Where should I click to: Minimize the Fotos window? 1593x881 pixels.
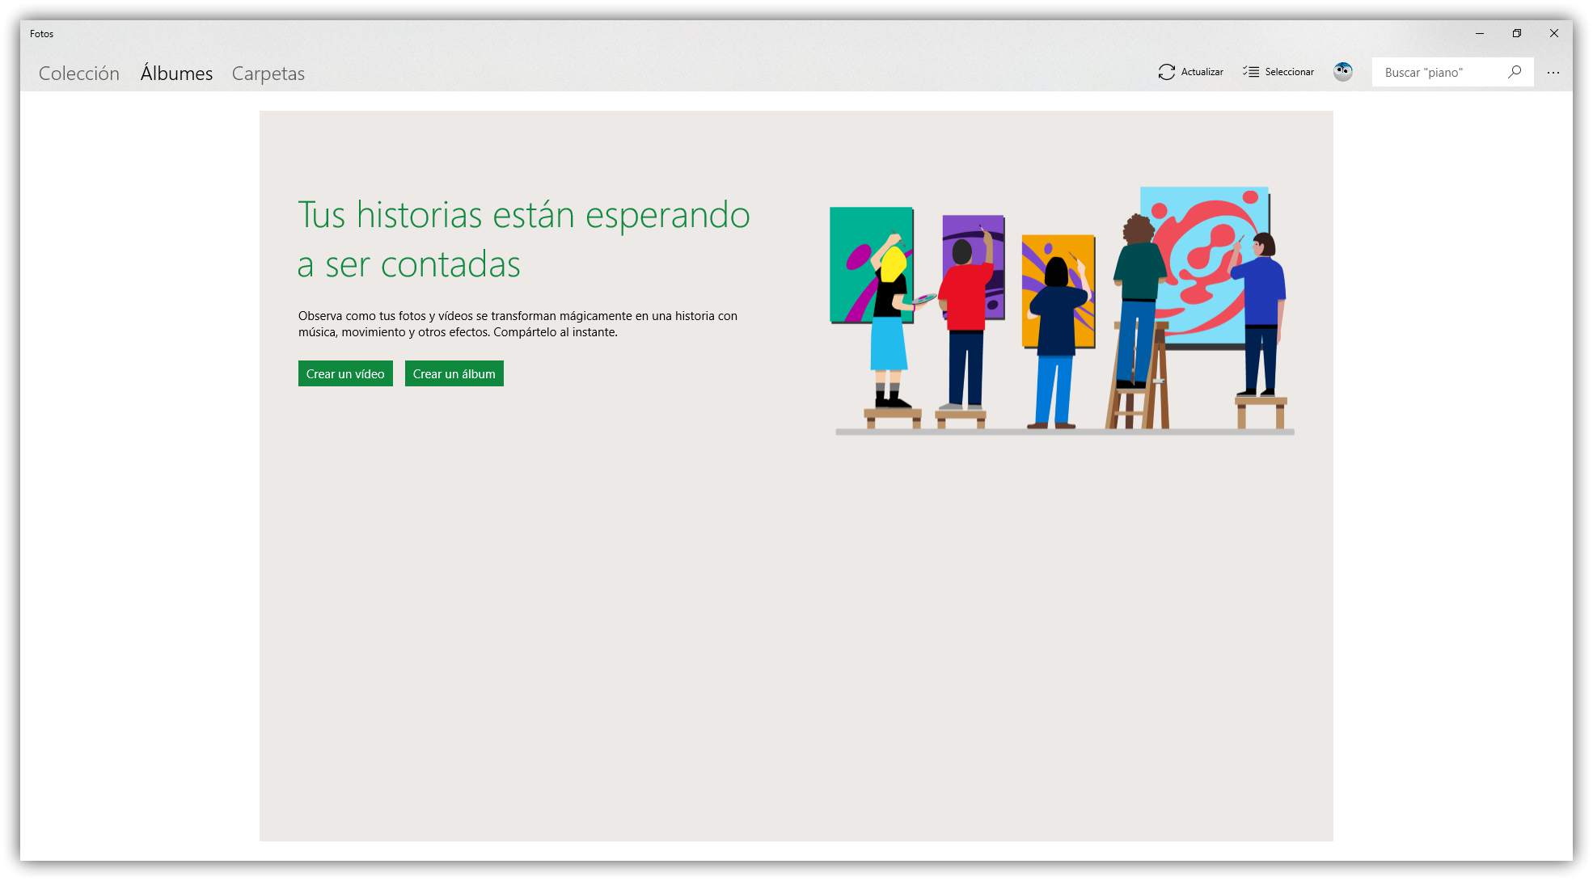(1480, 33)
